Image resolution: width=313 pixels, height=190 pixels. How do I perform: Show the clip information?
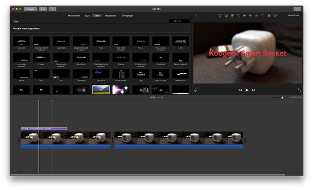click(275, 15)
